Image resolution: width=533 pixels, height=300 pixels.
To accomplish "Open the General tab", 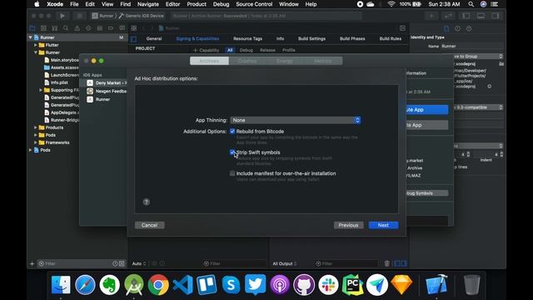I will [154, 39].
